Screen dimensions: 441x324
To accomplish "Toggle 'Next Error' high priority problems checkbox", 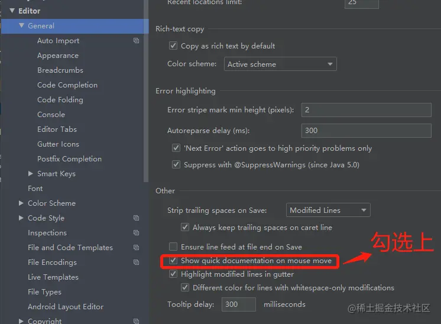I will tap(176, 148).
